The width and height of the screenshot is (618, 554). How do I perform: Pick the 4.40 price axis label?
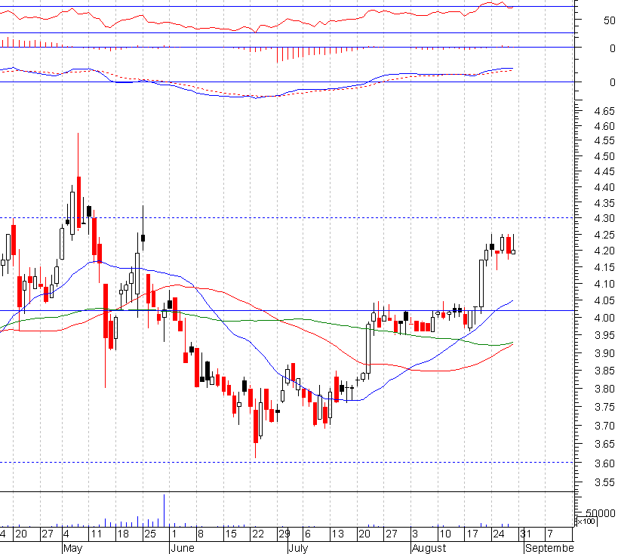(604, 187)
